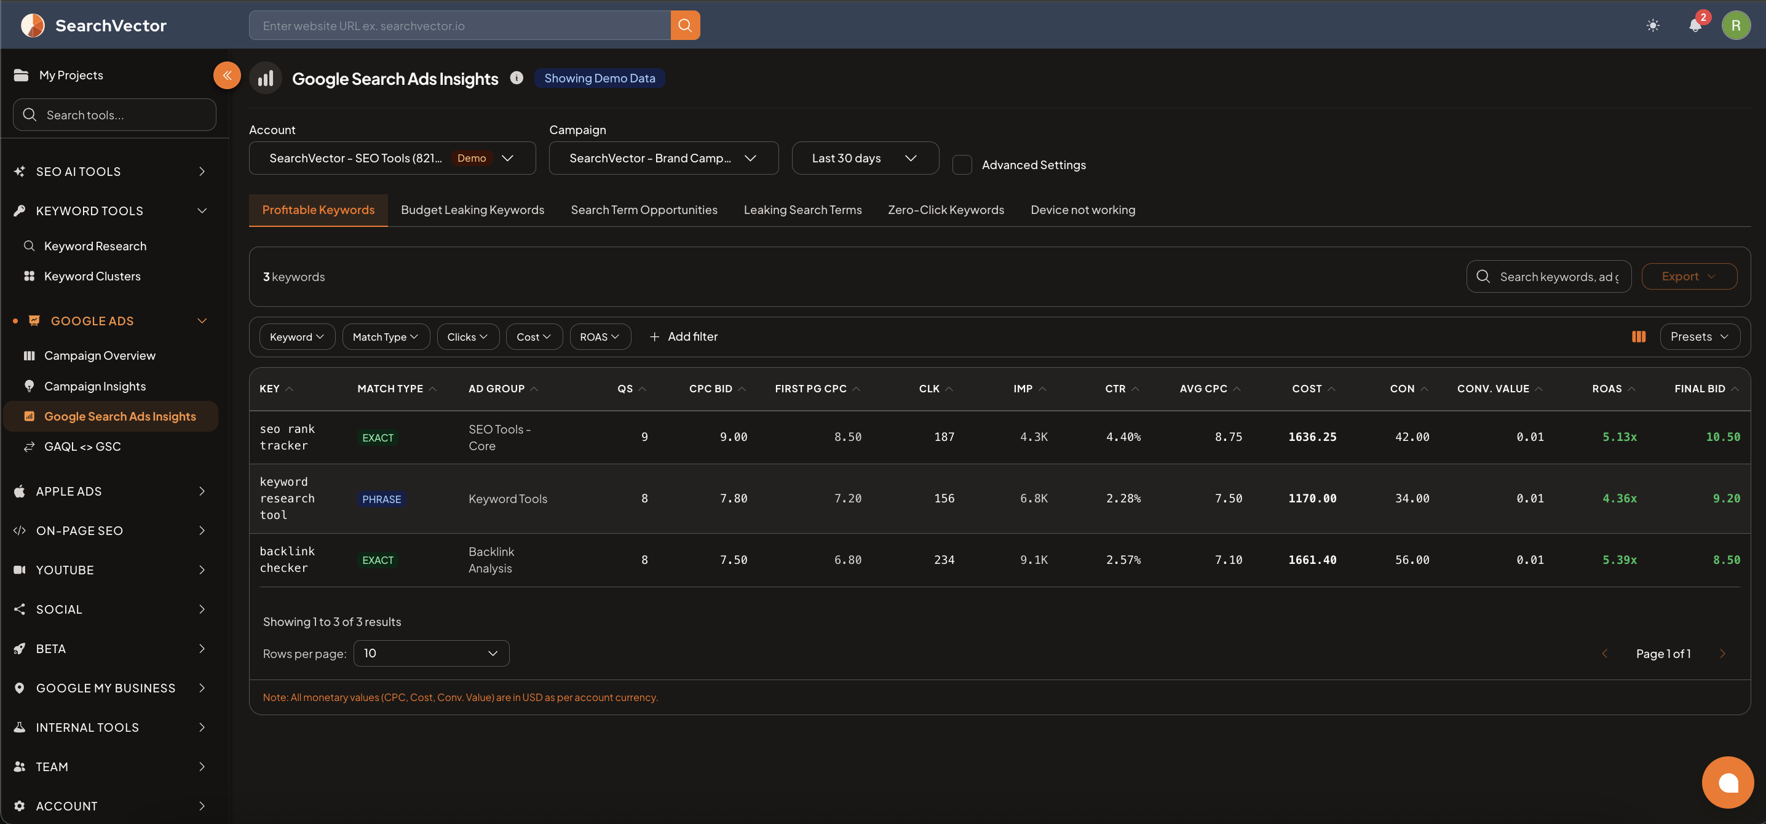Switch to Leaking Search Terms tab
This screenshot has width=1766, height=824.
[803, 210]
